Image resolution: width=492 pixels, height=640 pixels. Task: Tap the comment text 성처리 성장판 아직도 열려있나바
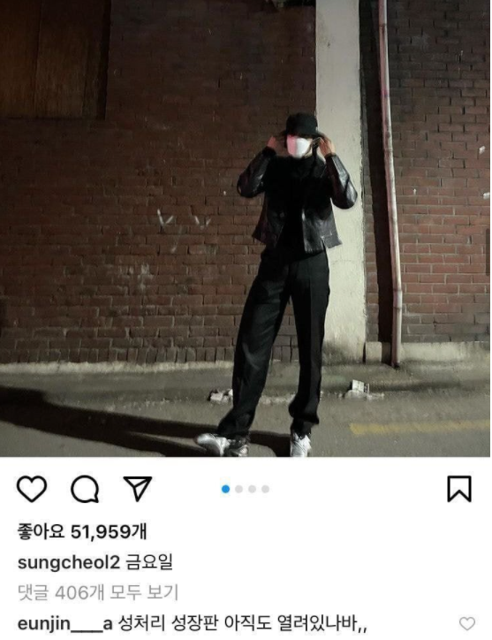242,623
